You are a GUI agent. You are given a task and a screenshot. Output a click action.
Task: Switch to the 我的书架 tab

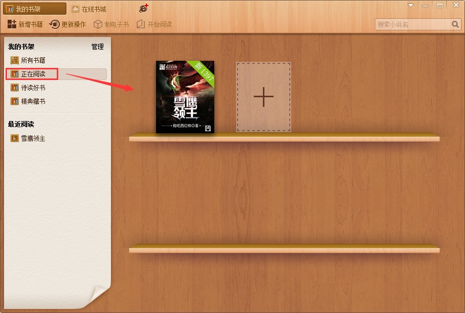coord(34,9)
